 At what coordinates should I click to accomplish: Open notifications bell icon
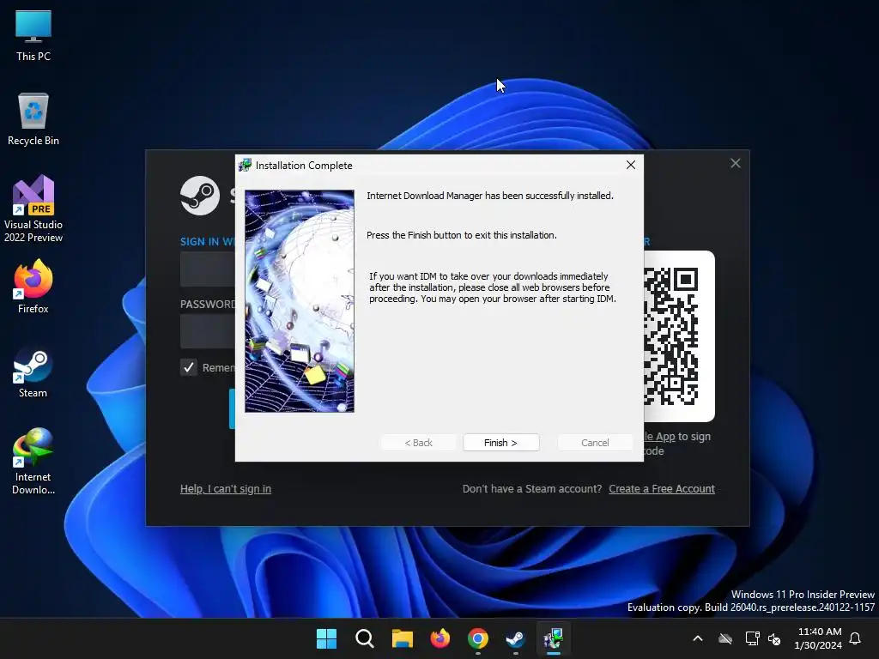pos(856,638)
